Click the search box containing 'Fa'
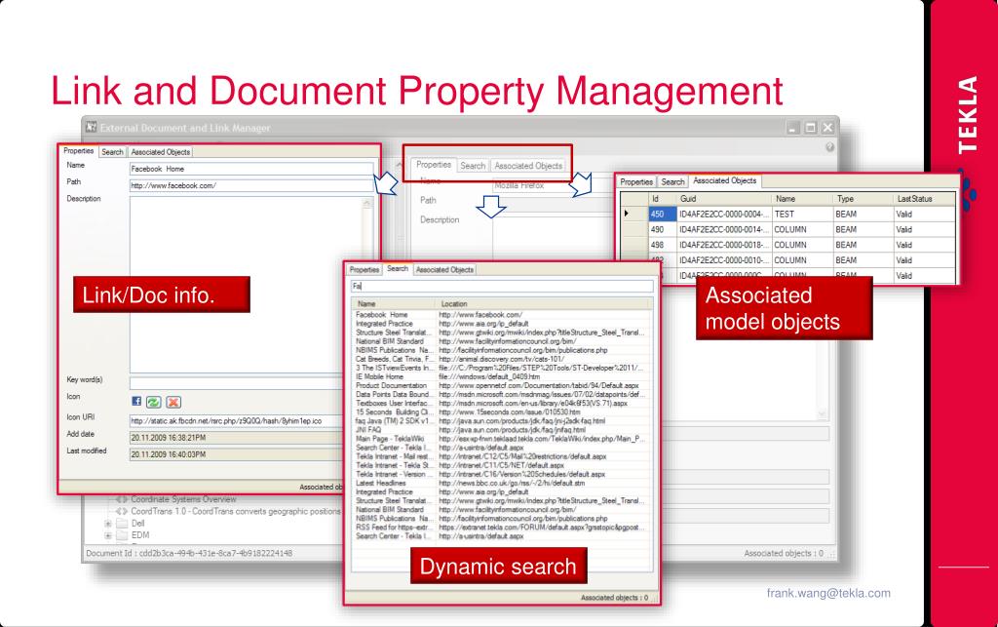This screenshot has height=627, width=998. [x=502, y=287]
